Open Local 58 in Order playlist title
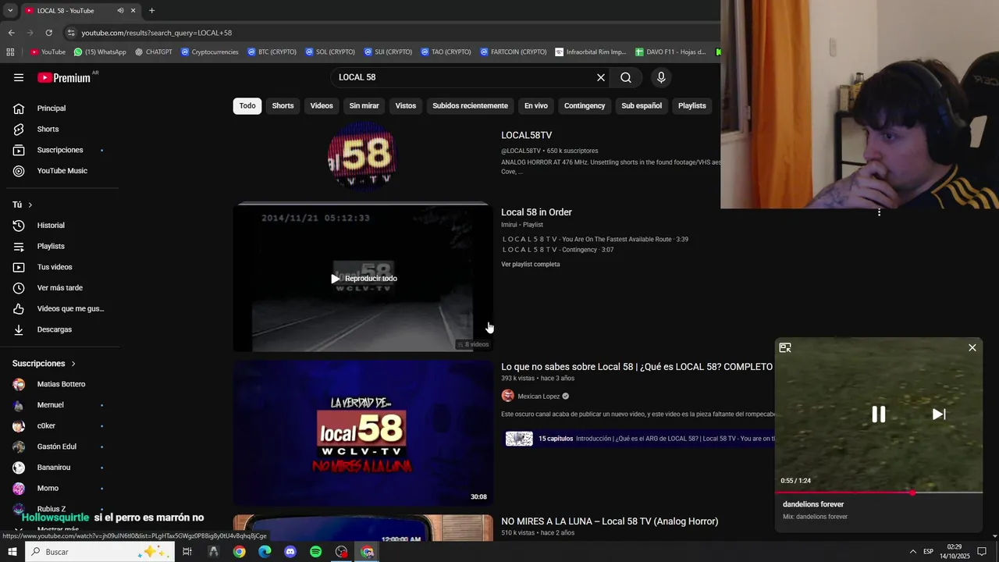The image size is (999, 562). coord(536,212)
